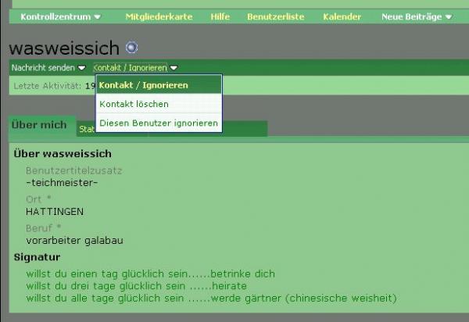Click the Letzte Aktivität info row
The width and height of the screenshot is (469, 322).
tap(48, 85)
